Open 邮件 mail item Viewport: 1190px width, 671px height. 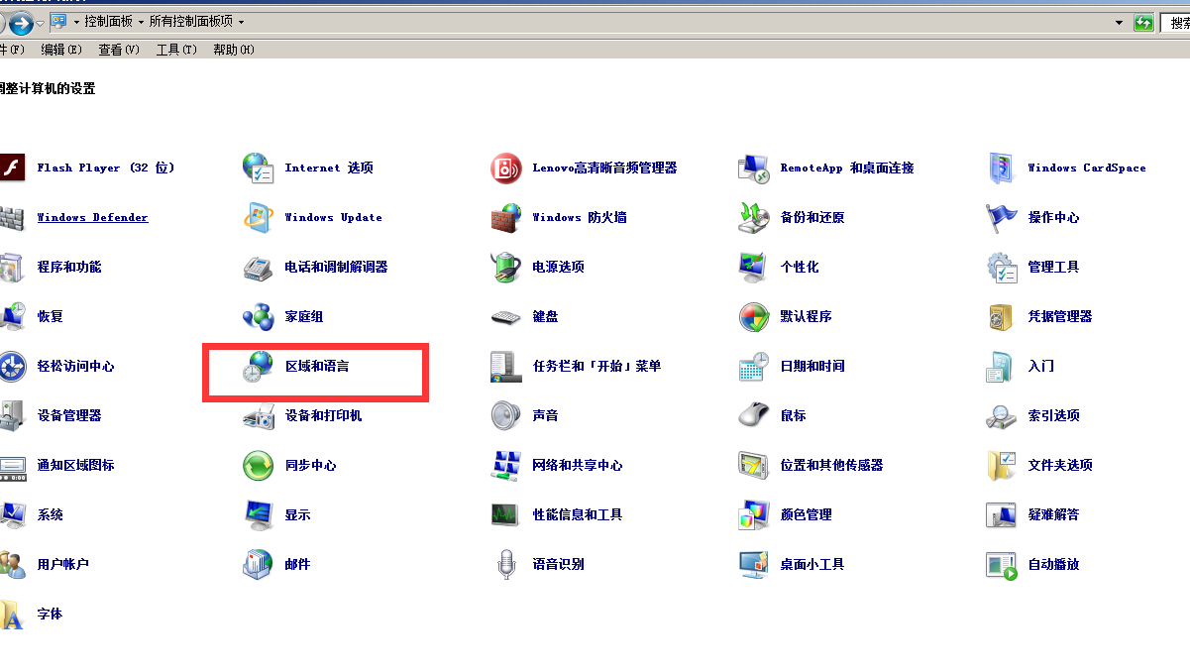[x=276, y=564]
